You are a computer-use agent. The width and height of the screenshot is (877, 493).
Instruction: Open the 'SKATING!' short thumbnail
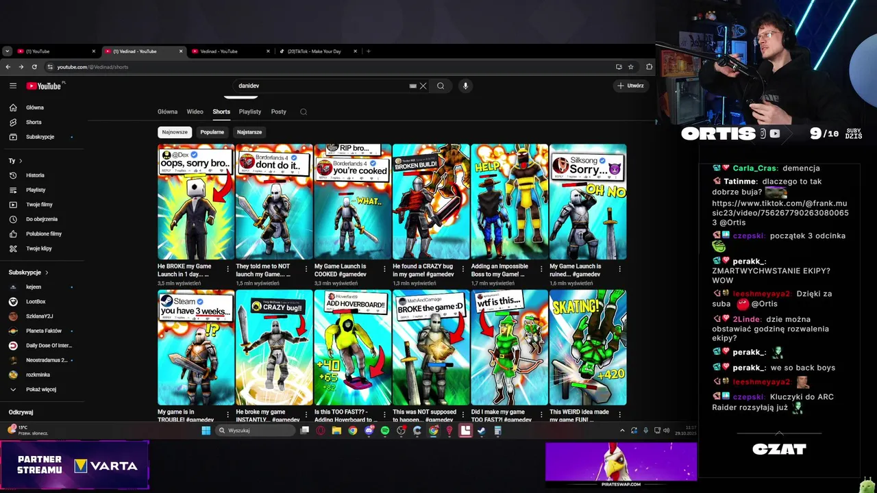[x=588, y=348]
